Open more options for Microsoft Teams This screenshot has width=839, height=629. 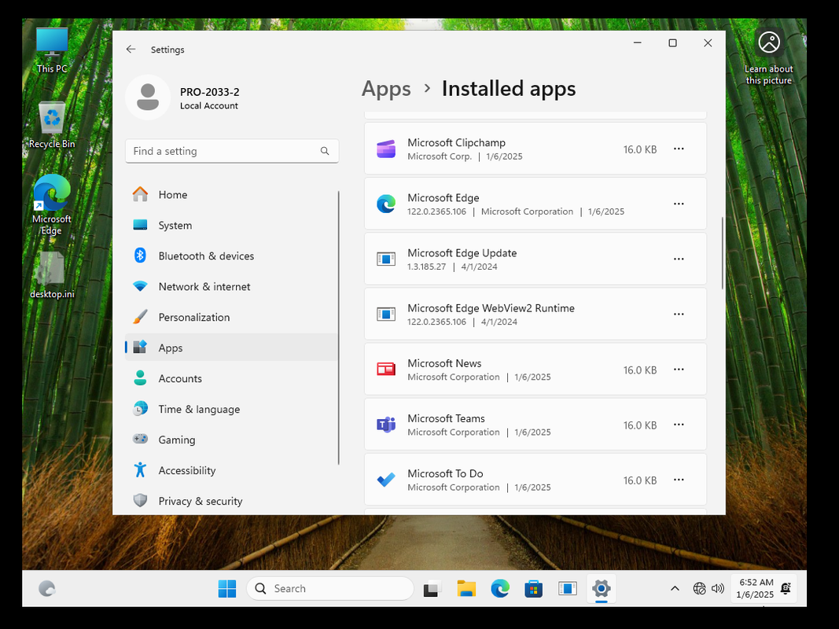tap(679, 424)
